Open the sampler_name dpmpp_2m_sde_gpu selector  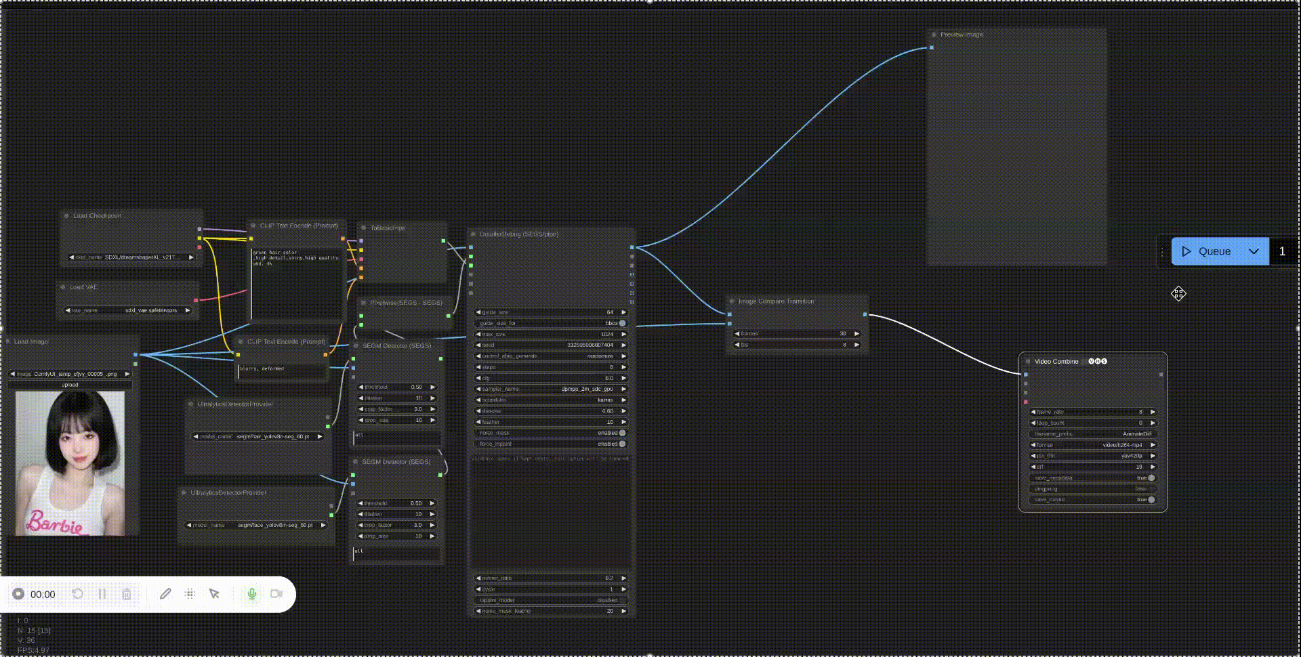coord(552,389)
